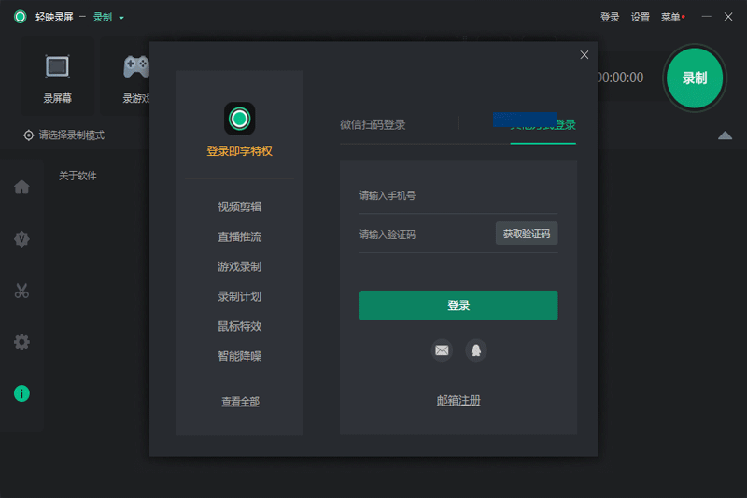This screenshot has width=747, height=498.
Task: Open the home icon in sidebar
Action: tap(21, 187)
